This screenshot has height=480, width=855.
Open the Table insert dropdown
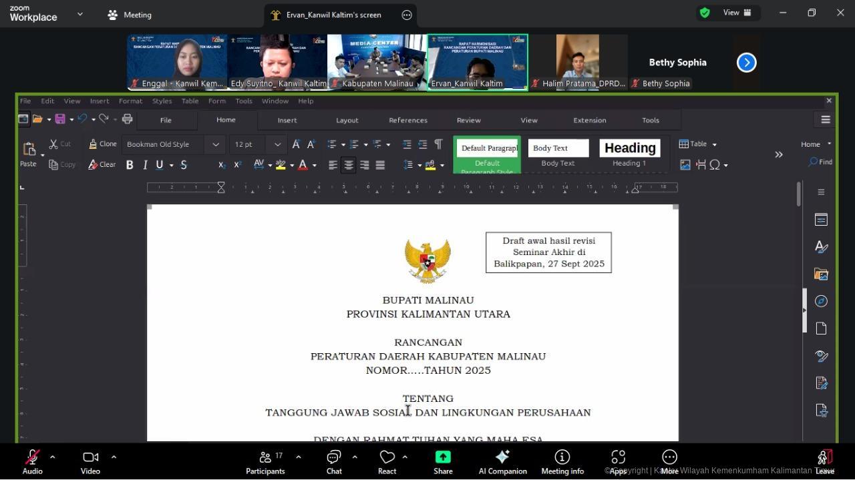coord(714,144)
